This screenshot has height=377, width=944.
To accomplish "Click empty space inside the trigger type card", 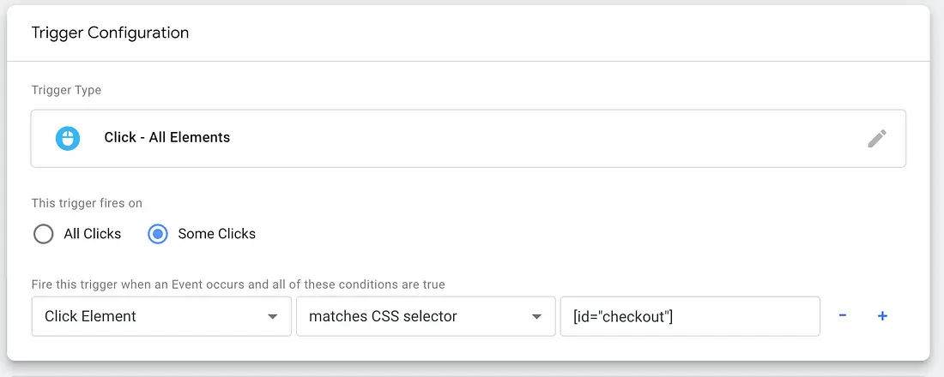I will pyautogui.click(x=542, y=138).
